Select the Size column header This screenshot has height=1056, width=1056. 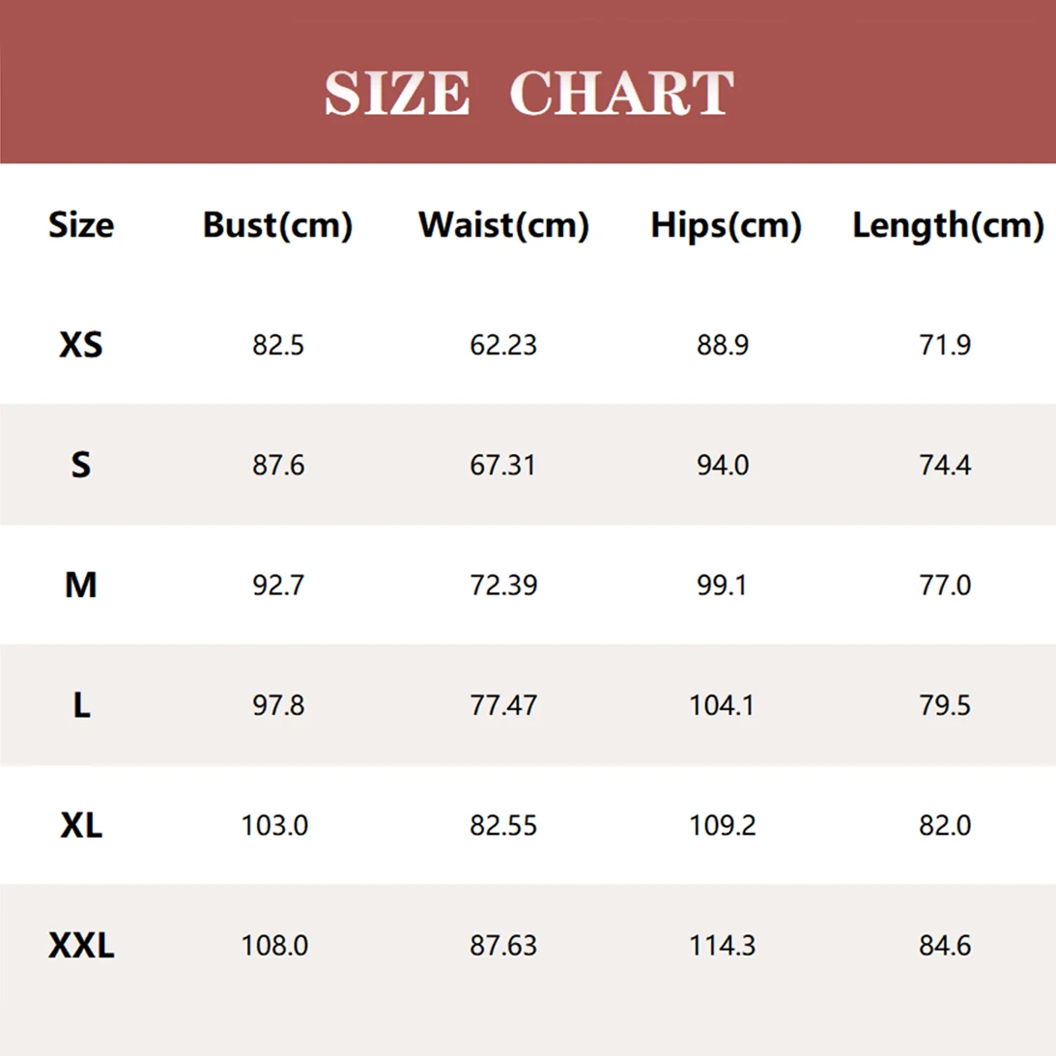tap(81, 225)
